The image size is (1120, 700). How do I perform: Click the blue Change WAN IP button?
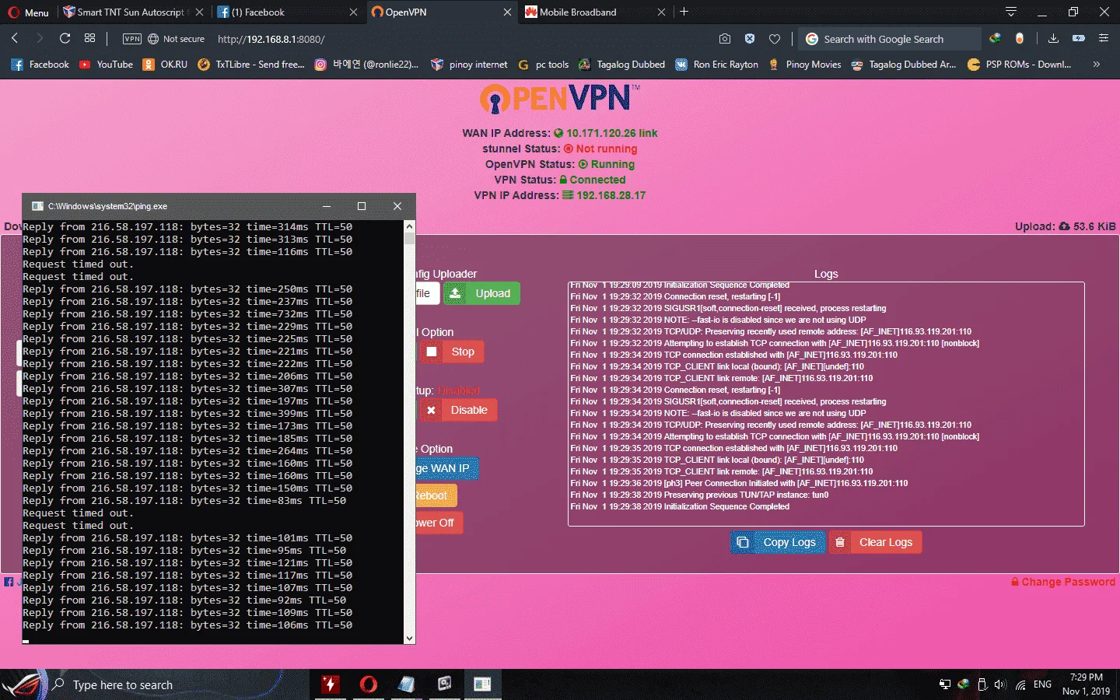tap(447, 468)
